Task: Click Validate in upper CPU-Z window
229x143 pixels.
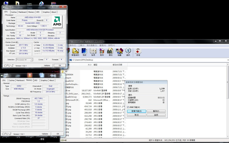Action: tap(47, 65)
